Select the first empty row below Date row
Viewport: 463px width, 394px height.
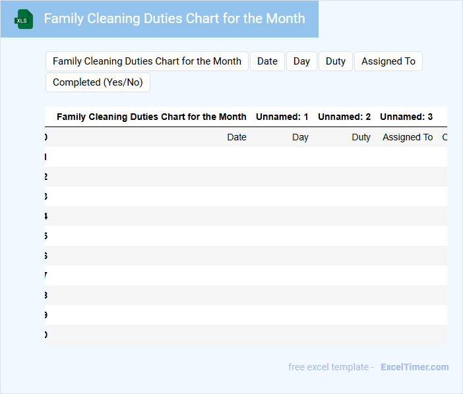pyautogui.click(x=245, y=157)
